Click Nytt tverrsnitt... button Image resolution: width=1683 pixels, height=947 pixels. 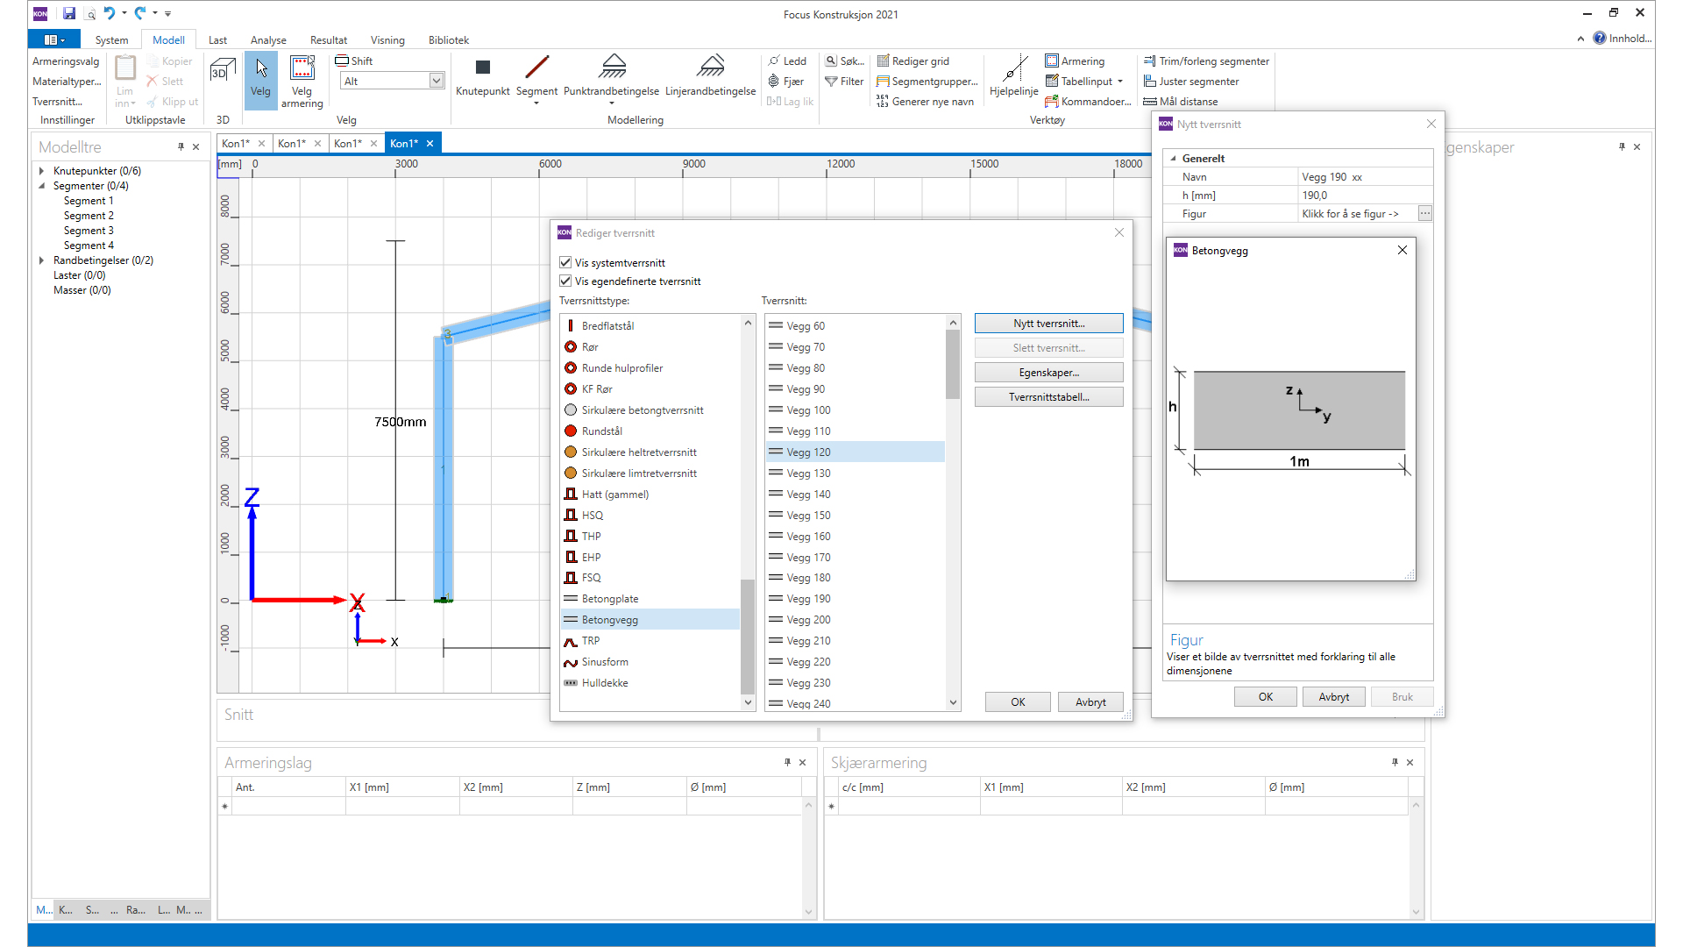1048,324
